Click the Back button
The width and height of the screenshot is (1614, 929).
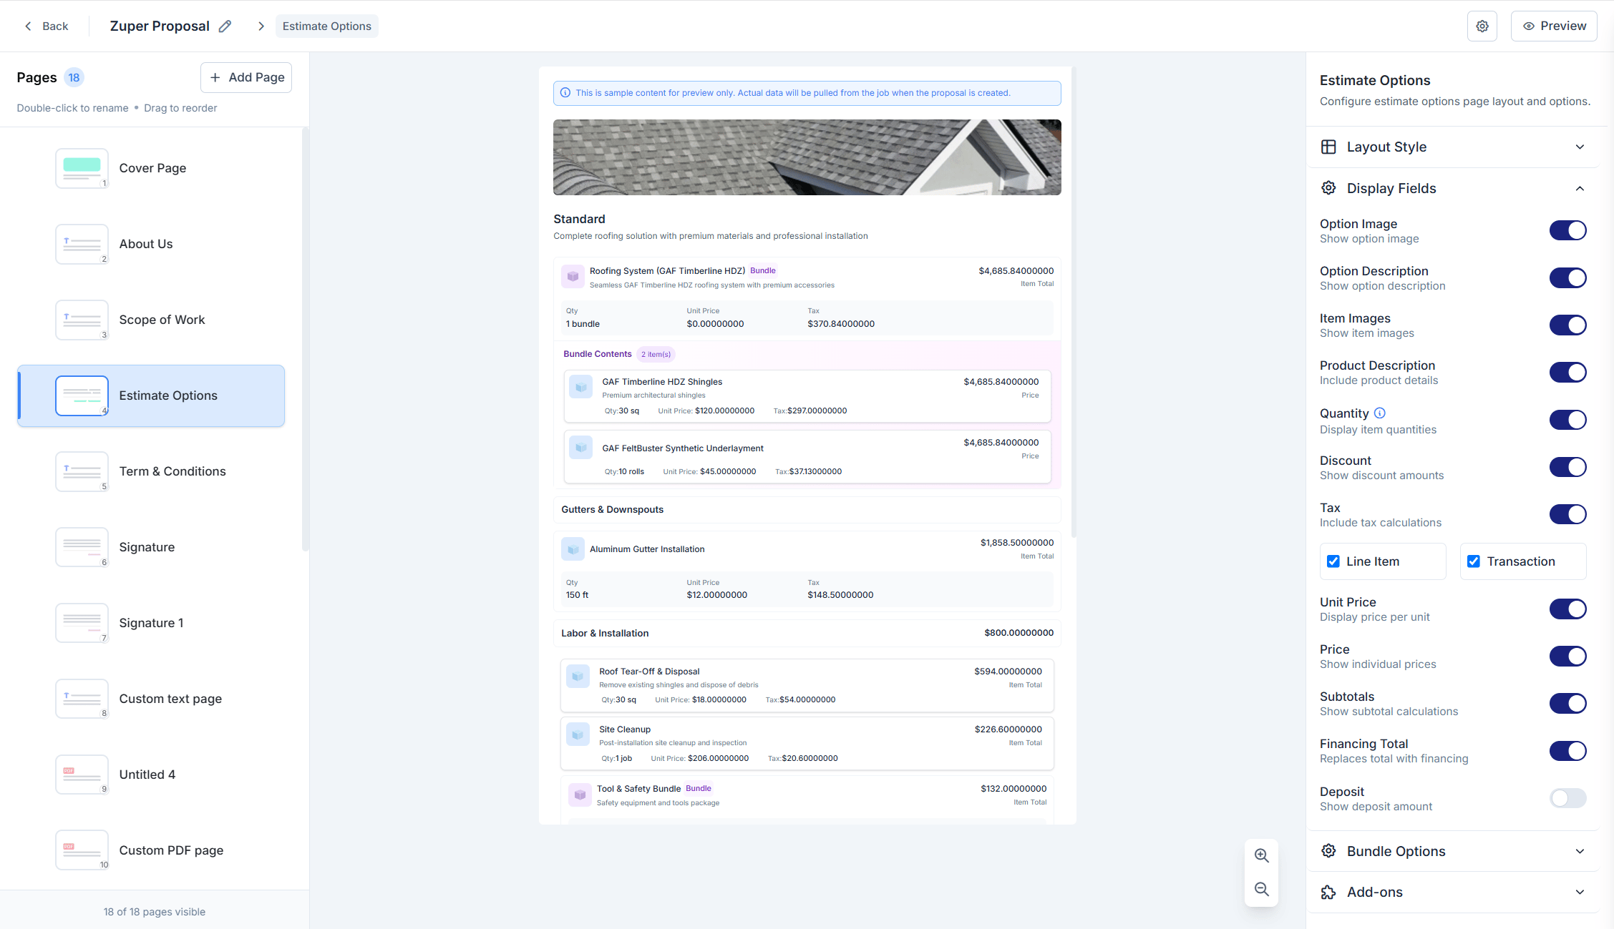(47, 26)
